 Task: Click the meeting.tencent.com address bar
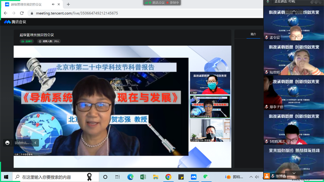[x=144, y=13]
